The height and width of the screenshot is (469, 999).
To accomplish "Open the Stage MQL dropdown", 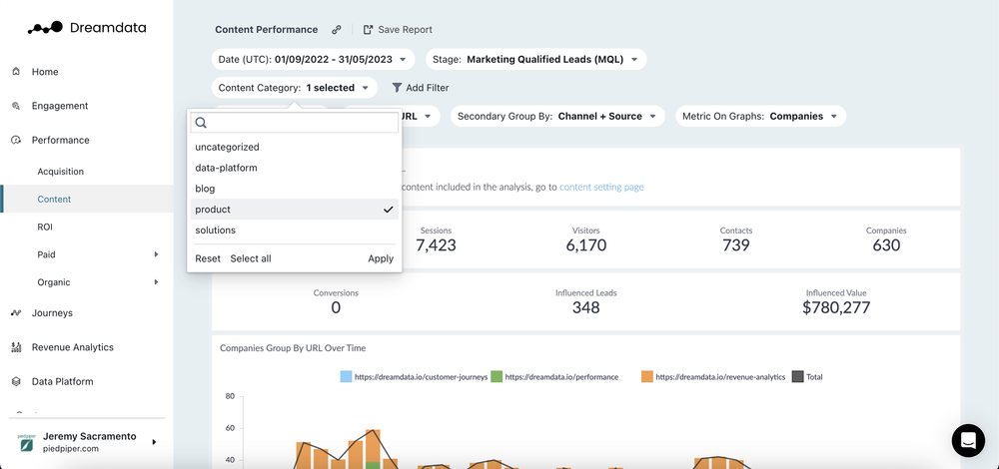I will pyautogui.click(x=535, y=59).
